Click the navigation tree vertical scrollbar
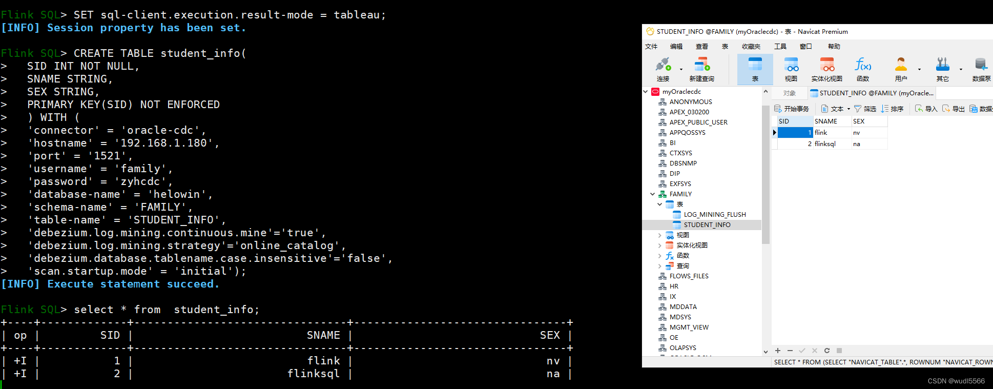 (x=766, y=174)
